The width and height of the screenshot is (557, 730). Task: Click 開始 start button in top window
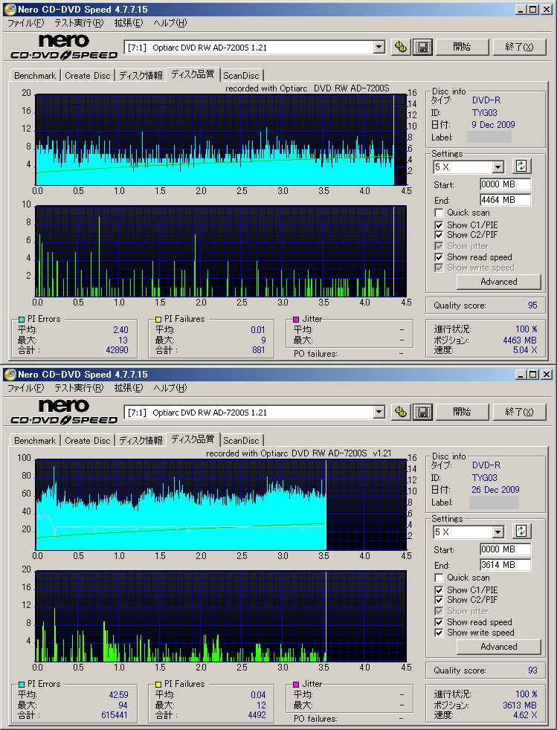point(462,47)
